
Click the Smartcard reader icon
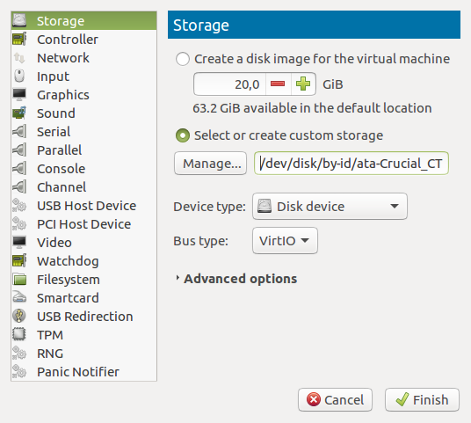[x=19, y=297]
